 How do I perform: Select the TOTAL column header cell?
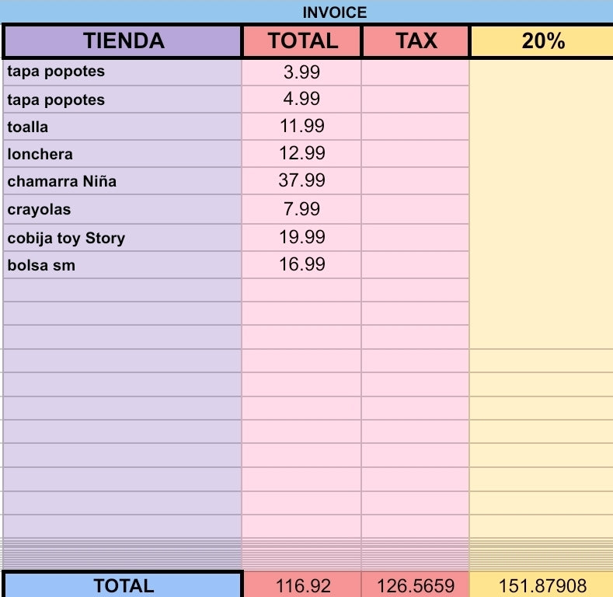click(301, 40)
